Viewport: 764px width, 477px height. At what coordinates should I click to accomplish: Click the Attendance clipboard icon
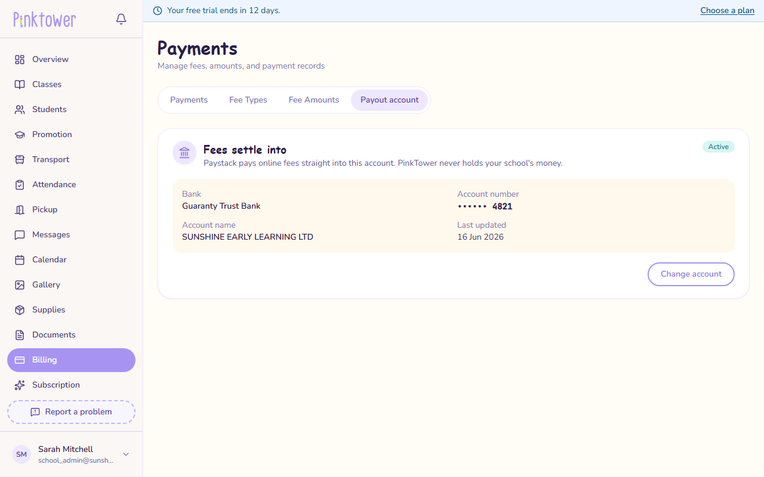pos(20,185)
